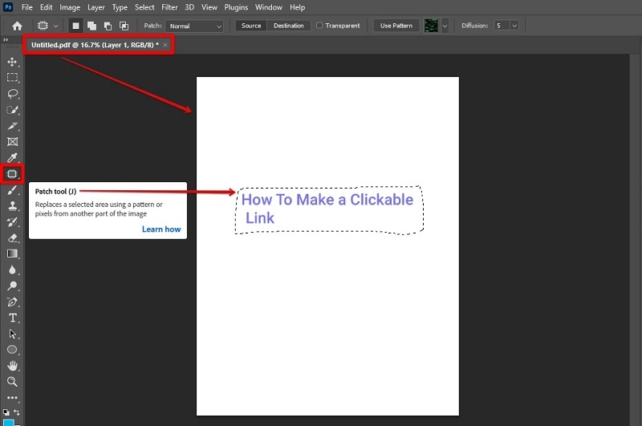The height and width of the screenshot is (426, 642).
Task: Toggle the Source patch option
Action: point(251,26)
